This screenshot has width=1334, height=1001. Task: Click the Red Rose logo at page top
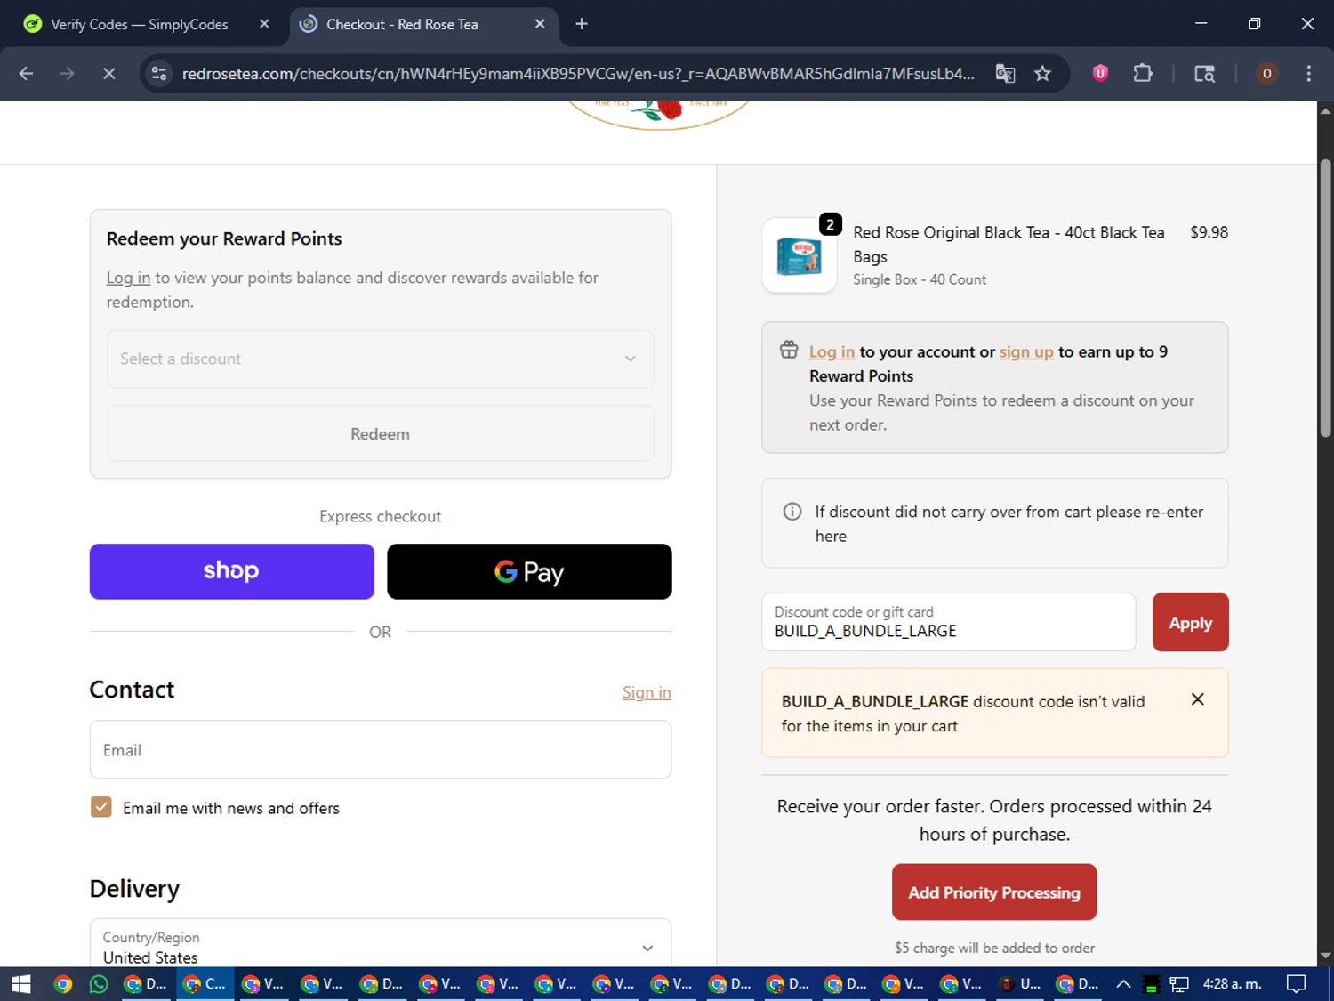point(659,114)
